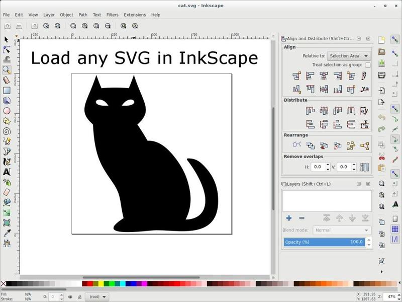The width and height of the screenshot is (402, 302).
Task: Open the File menu
Action: (6, 15)
